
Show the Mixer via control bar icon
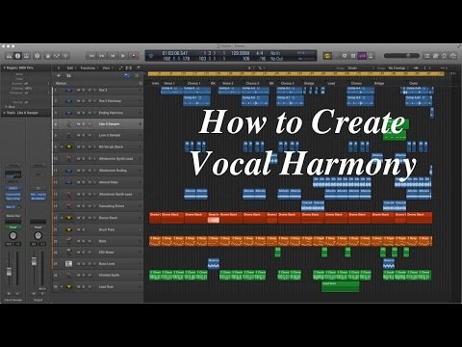point(57,56)
